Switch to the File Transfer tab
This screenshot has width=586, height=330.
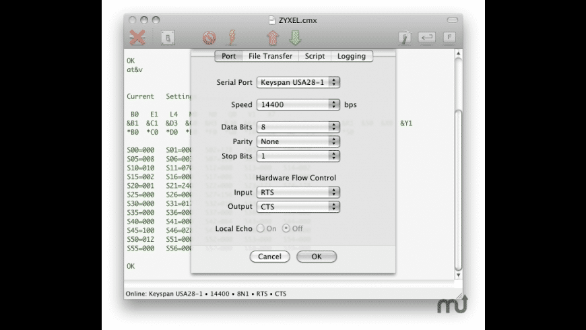270,57
